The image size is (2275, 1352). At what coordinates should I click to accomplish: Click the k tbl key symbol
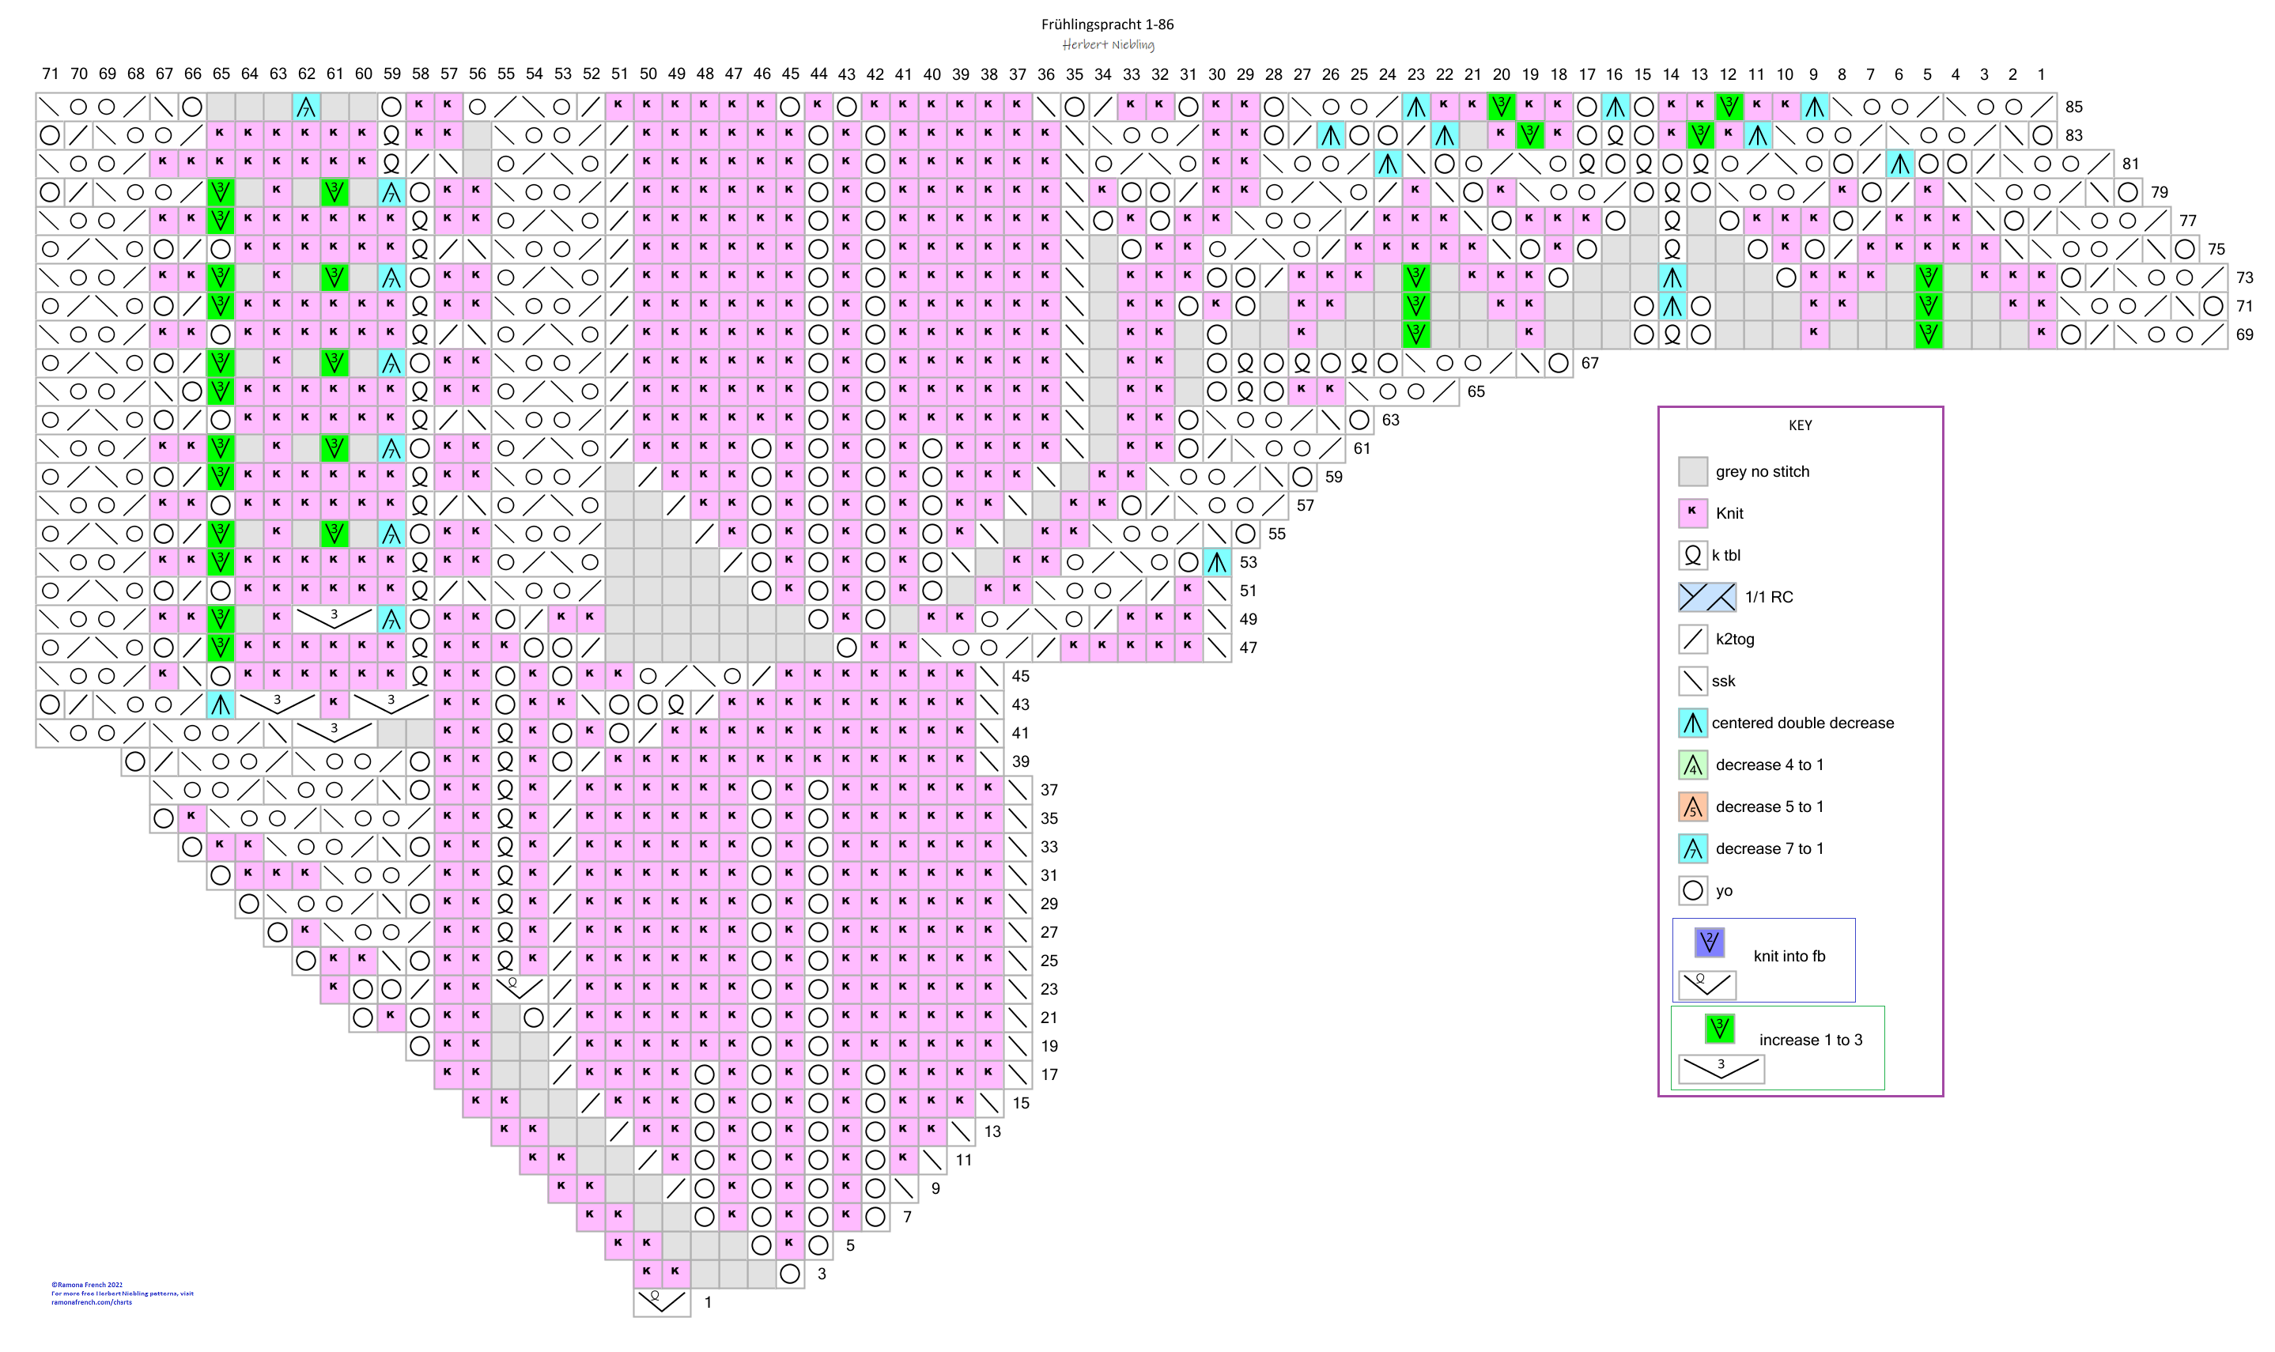pyautogui.click(x=1692, y=555)
